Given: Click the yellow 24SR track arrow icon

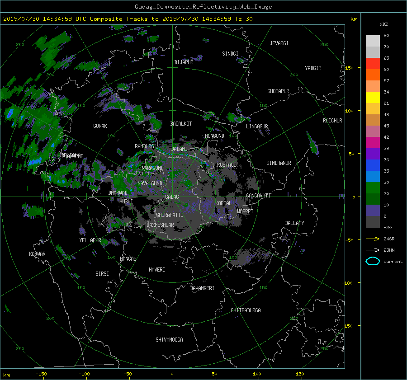Looking at the screenshot, I should (x=373, y=239).
